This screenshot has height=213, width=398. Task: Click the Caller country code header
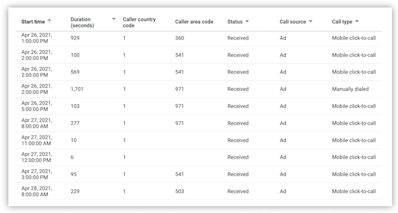[x=139, y=22]
